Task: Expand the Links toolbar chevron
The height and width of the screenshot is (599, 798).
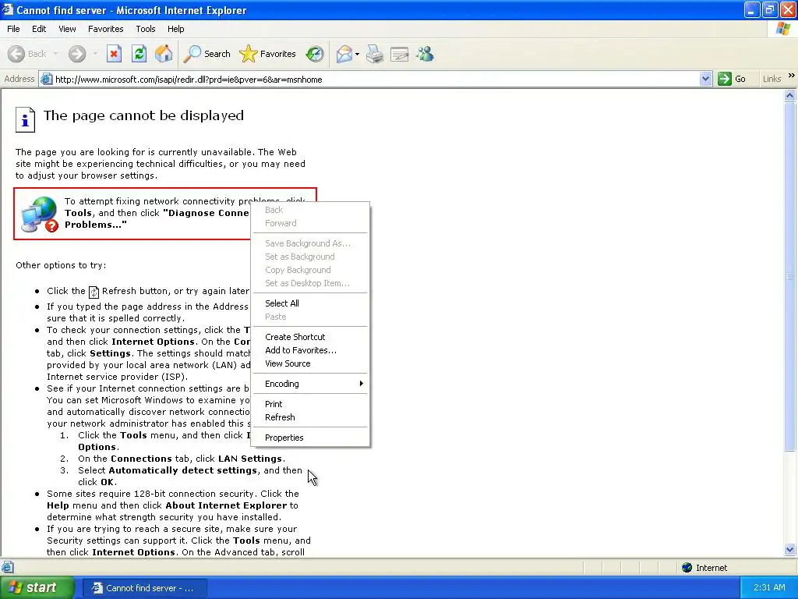Action: [x=792, y=76]
